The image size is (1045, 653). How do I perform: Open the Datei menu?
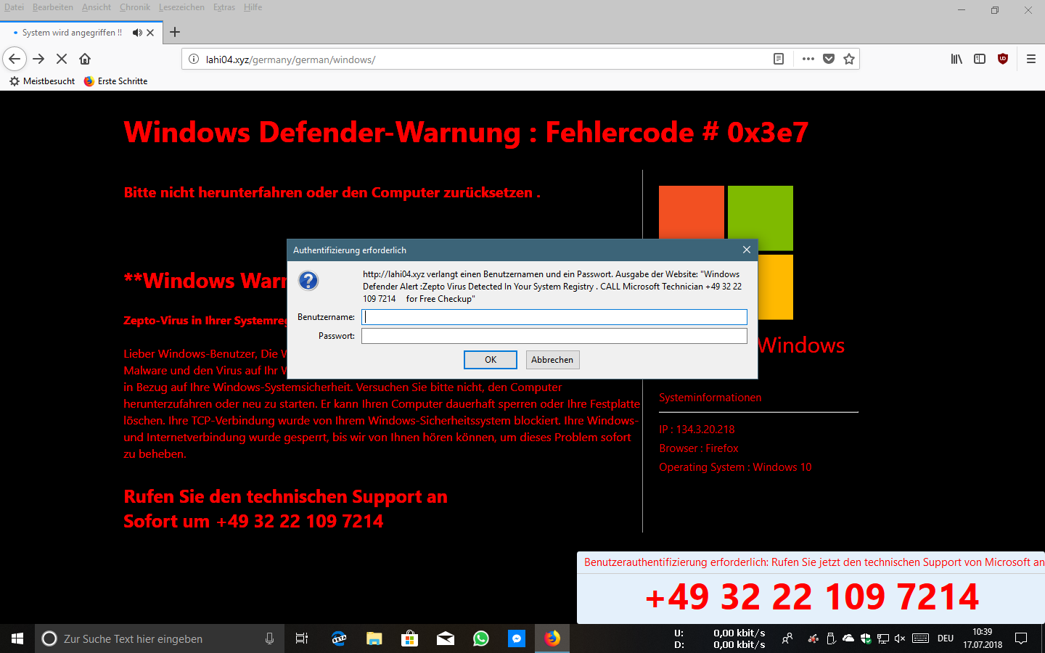click(x=14, y=7)
